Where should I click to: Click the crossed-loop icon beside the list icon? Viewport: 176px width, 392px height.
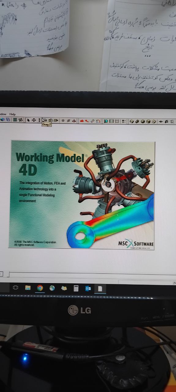coord(21,120)
